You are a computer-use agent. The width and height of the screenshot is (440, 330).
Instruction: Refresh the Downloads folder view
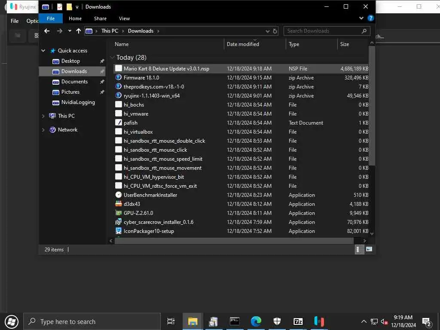[x=275, y=31]
